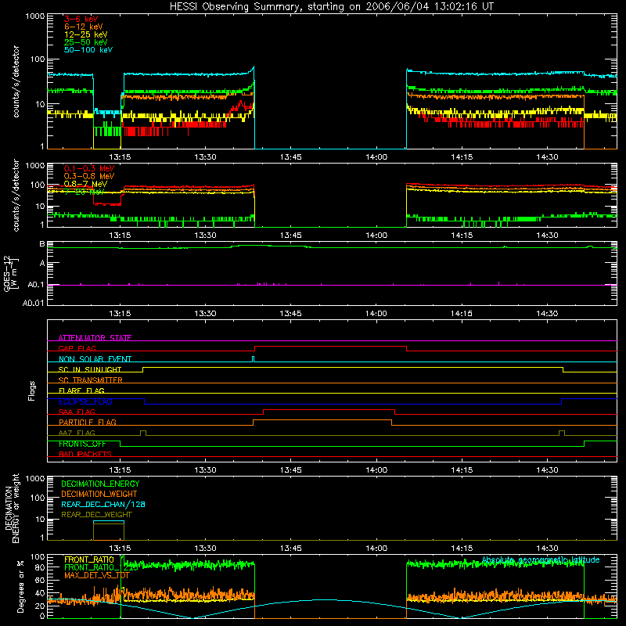The width and height of the screenshot is (626, 626).
Task: Select the orange '6-12 keV' legend label
Action: click(84, 27)
